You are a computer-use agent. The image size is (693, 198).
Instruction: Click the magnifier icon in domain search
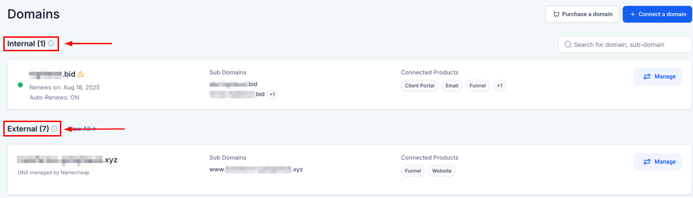point(568,45)
